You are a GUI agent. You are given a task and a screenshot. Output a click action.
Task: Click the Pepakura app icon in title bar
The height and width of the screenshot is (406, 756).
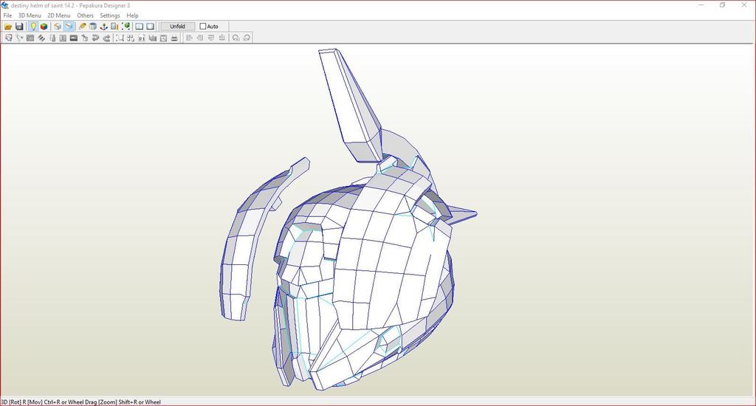5,5
